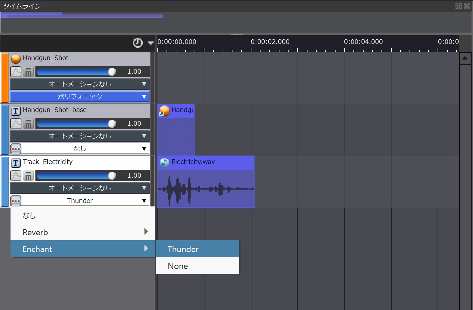The width and height of the screenshot is (473, 310).
Task: Click the タイムライン panel title
Action: (22, 6)
